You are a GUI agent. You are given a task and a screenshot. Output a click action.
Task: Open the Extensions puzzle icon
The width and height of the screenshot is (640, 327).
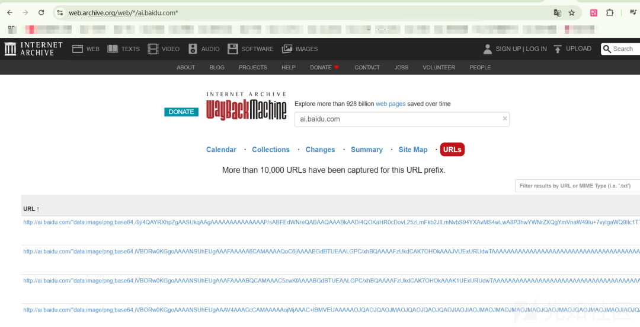(x=610, y=12)
